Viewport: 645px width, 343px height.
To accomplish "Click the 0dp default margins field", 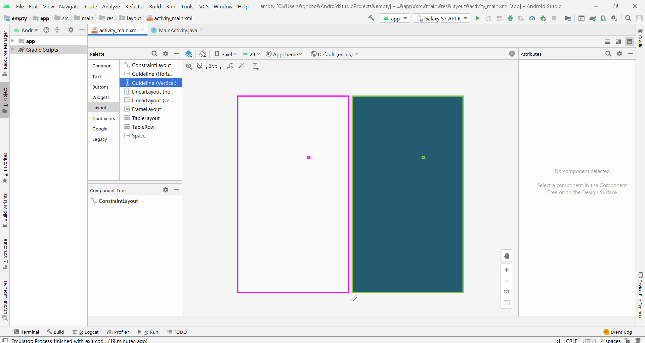I will pyautogui.click(x=213, y=66).
